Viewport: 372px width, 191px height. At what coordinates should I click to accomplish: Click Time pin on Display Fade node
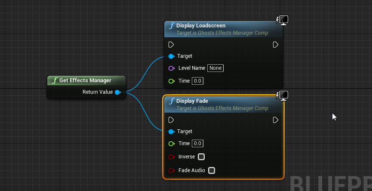[x=171, y=143]
